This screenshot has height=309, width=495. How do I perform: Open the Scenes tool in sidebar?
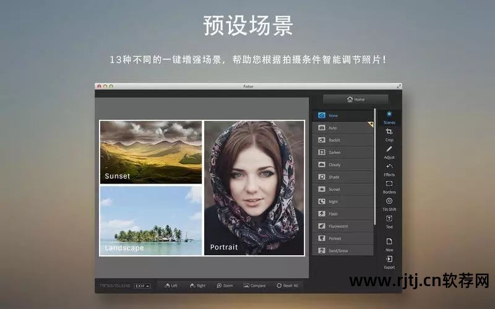tap(389, 118)
